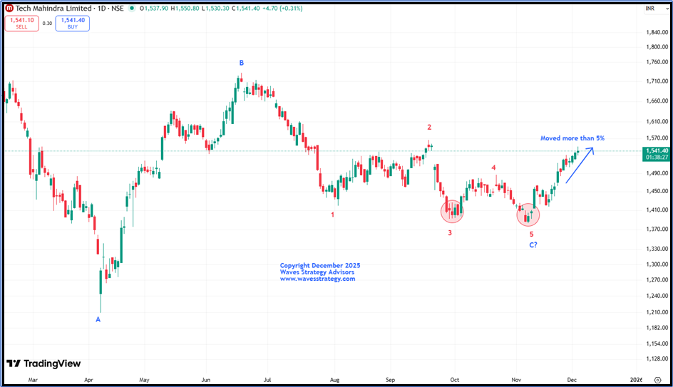Click the current price label 1,541.40
This screenshot has width=673, height=387.
(x=657, y=150)
